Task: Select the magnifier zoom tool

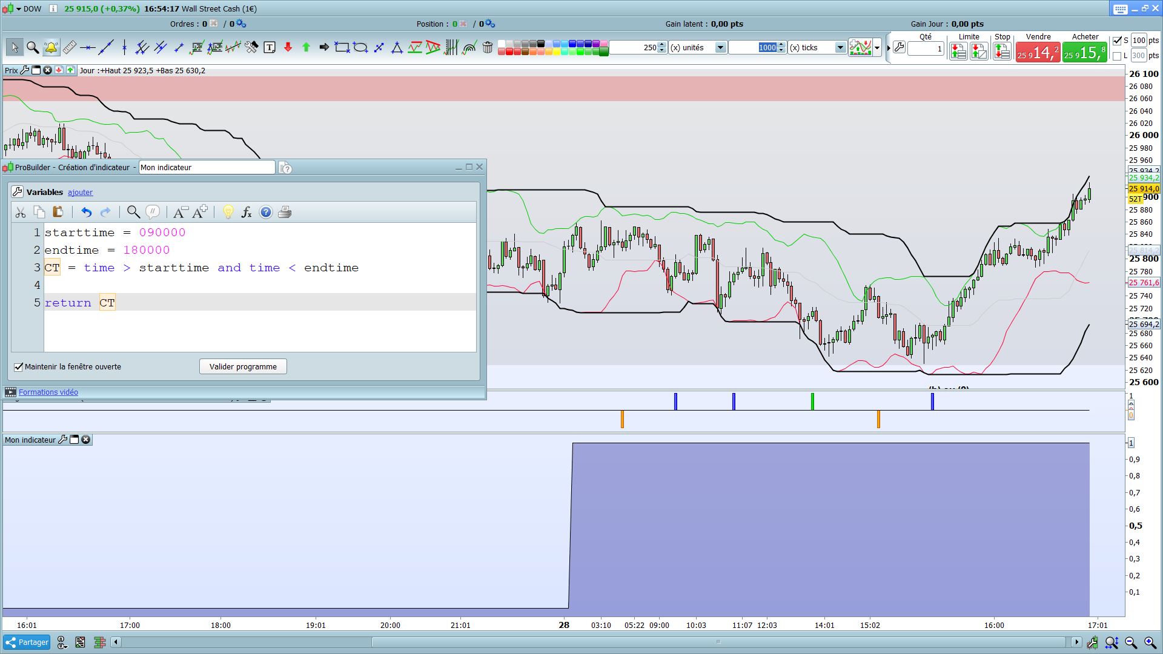Action: click(33, 47)
